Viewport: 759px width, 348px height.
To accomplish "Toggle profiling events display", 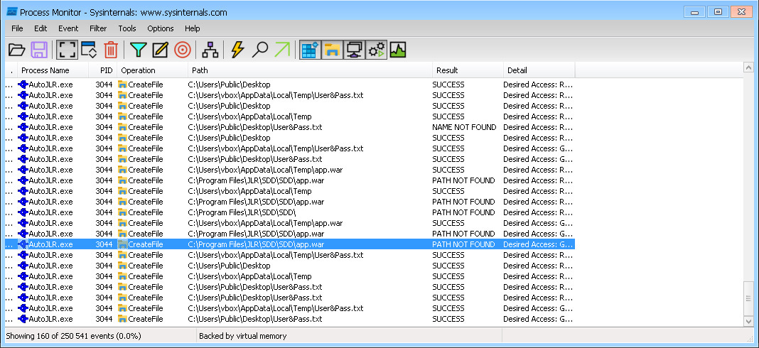I will pyautogui.click(x=398, y=50).
